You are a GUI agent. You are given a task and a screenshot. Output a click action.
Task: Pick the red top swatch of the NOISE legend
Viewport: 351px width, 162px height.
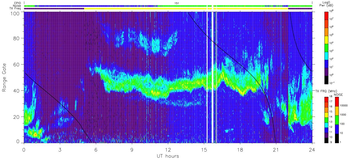336,102
